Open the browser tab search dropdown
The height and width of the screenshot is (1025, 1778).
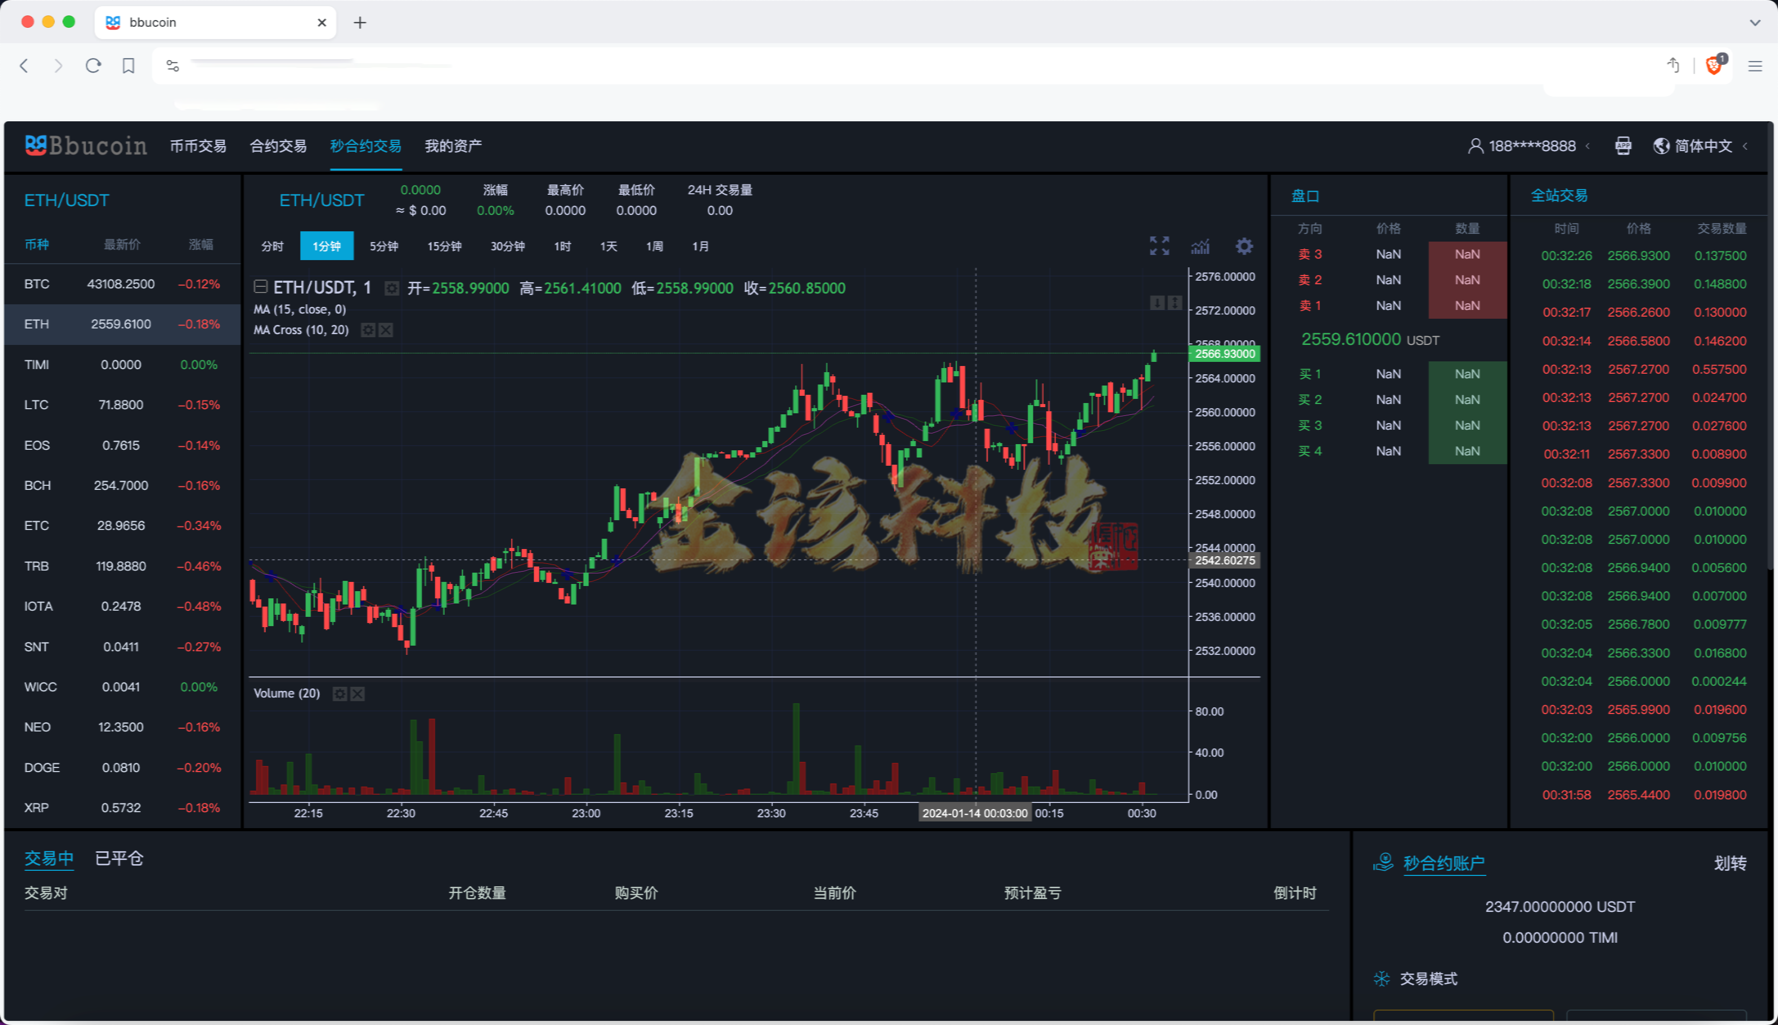click(x=1755, y=23)
